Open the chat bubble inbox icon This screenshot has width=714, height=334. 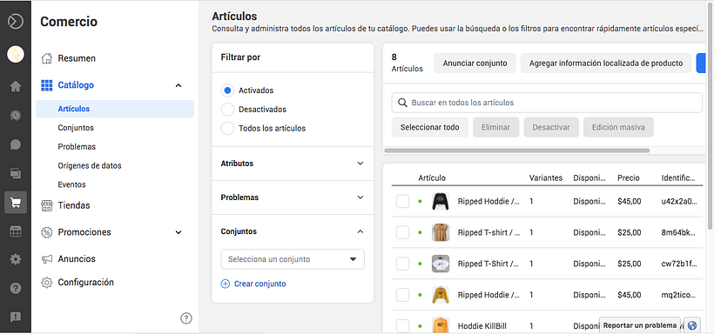16,144
